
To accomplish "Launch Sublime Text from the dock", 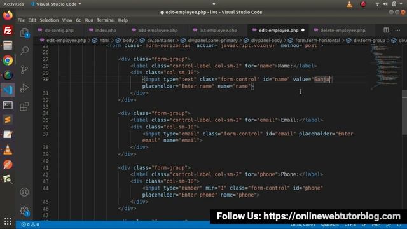I will click(8, 120).
